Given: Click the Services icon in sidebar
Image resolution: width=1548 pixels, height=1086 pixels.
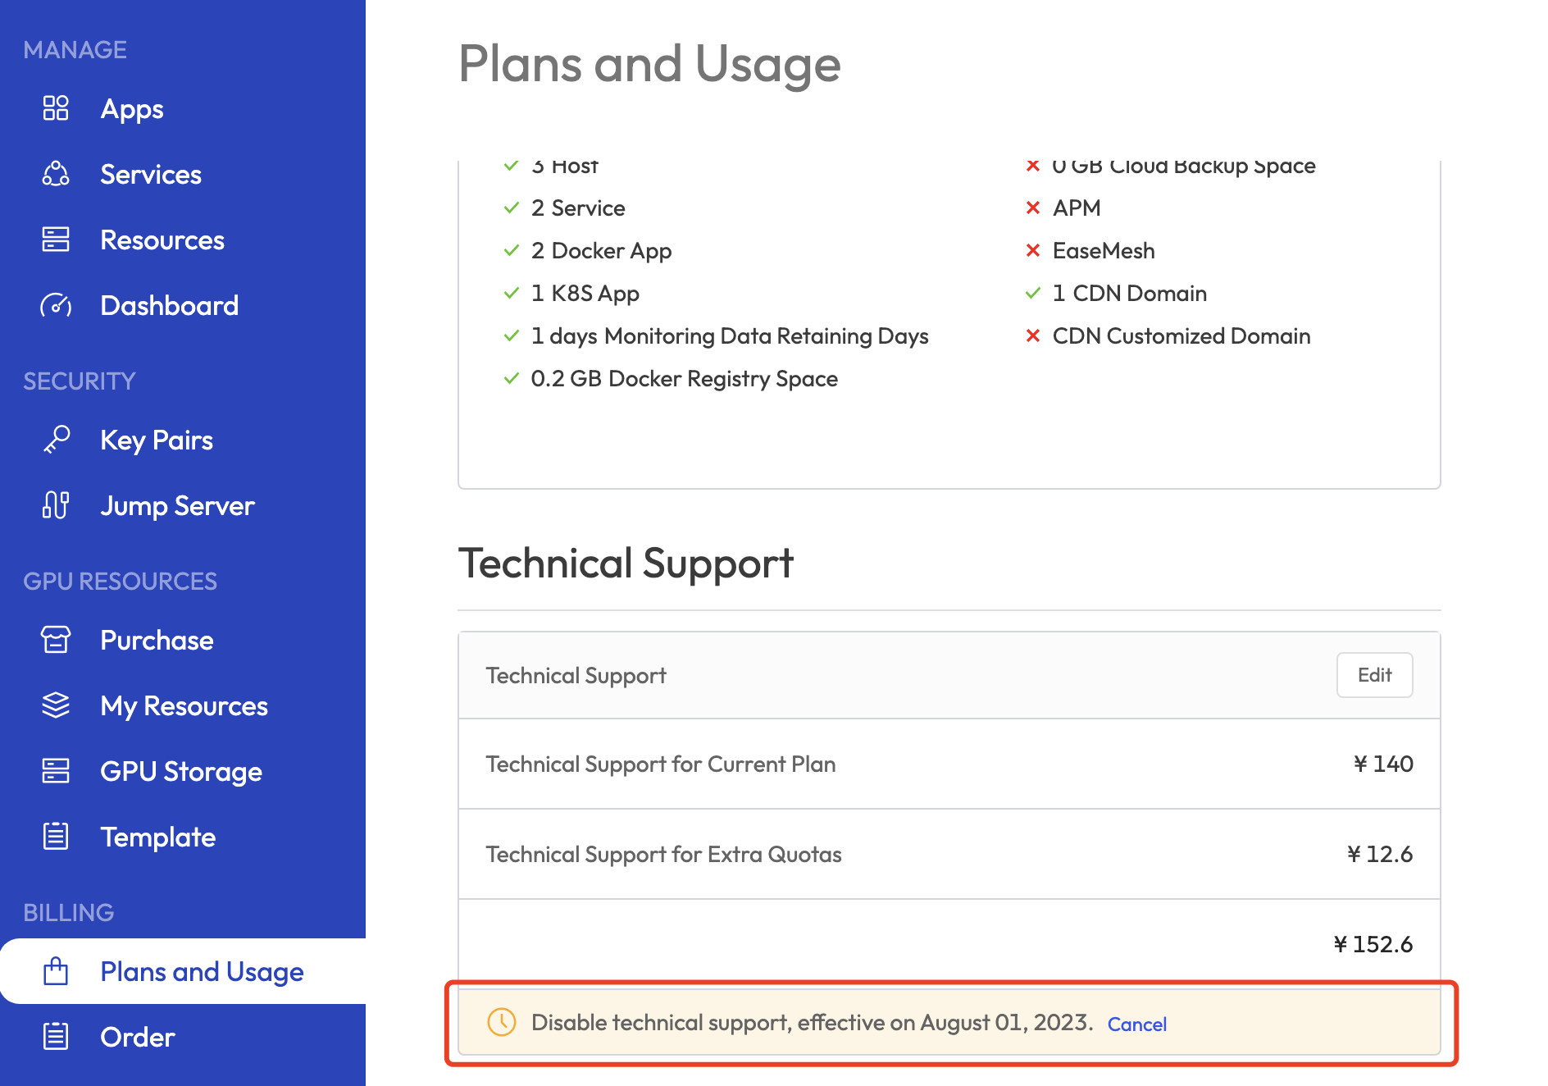Looking at the screenshot, I should [56, 174].
